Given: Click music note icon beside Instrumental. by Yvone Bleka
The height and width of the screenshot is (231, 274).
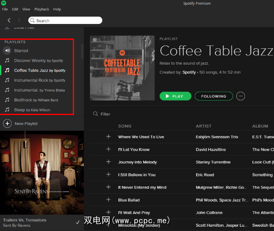Looking at the screenshot, I should click(x=7, y=90).
